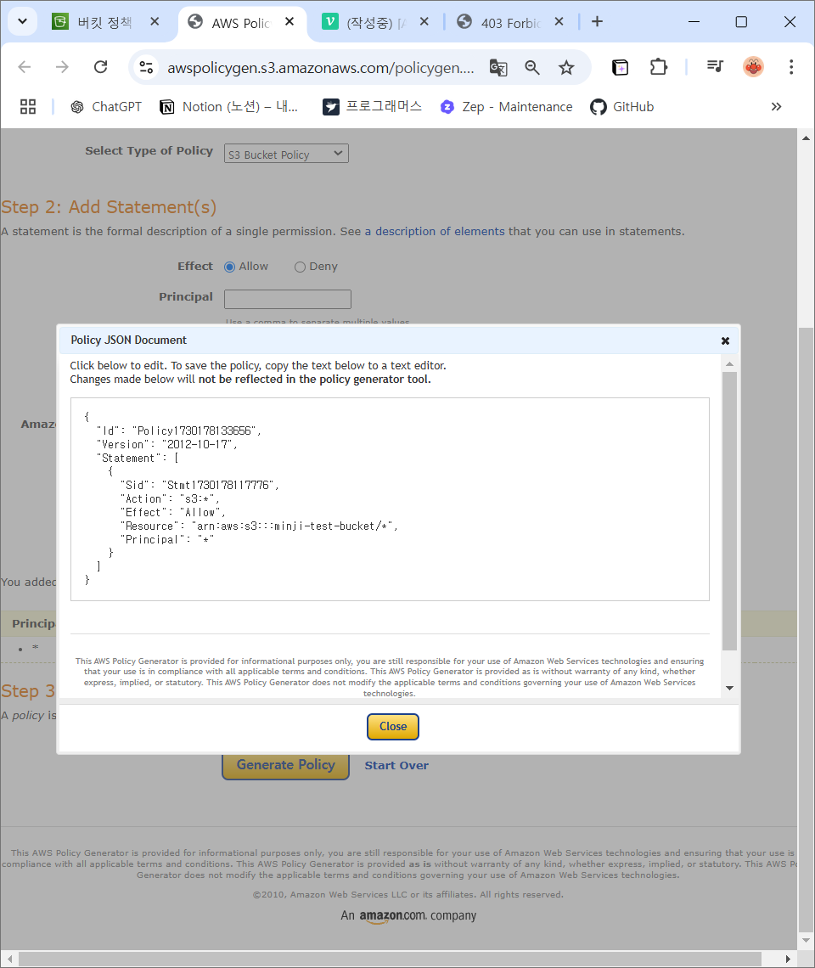Show more bookmarks with double chevron
The height and width of the screenshot is (968, 815).
(x=776, y=107)
